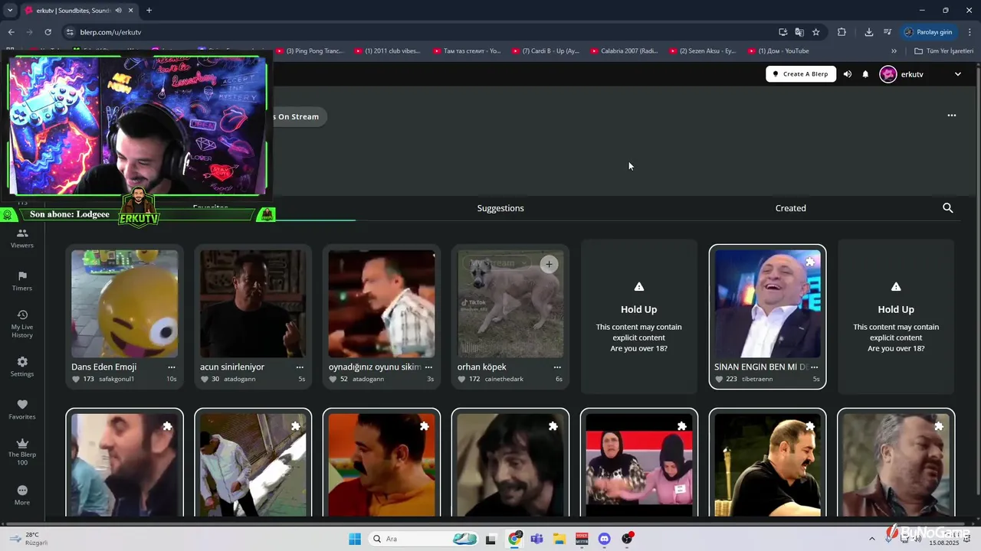This screenshot has width=981, height=551.
Task: Expand the erkutv account dropdown chevron
Action: pyautogui.click(x=957, y=74)
